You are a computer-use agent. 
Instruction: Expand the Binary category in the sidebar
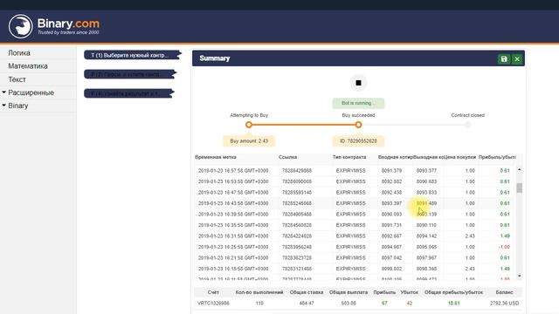(x=17, y=106)
